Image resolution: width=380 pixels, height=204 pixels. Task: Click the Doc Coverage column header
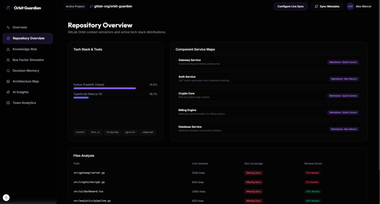254,164
